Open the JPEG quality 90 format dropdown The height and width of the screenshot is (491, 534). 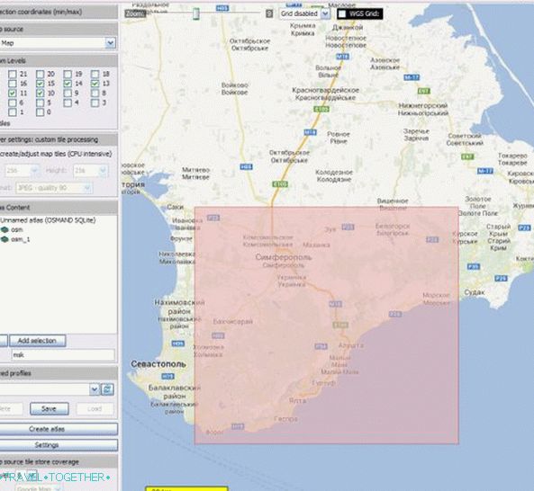pos(86,188)
